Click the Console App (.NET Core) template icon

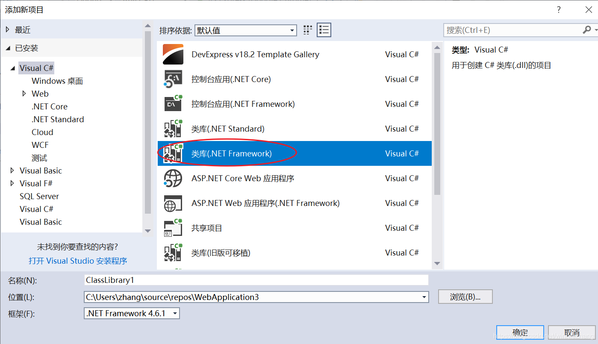[x=173, y=79]
